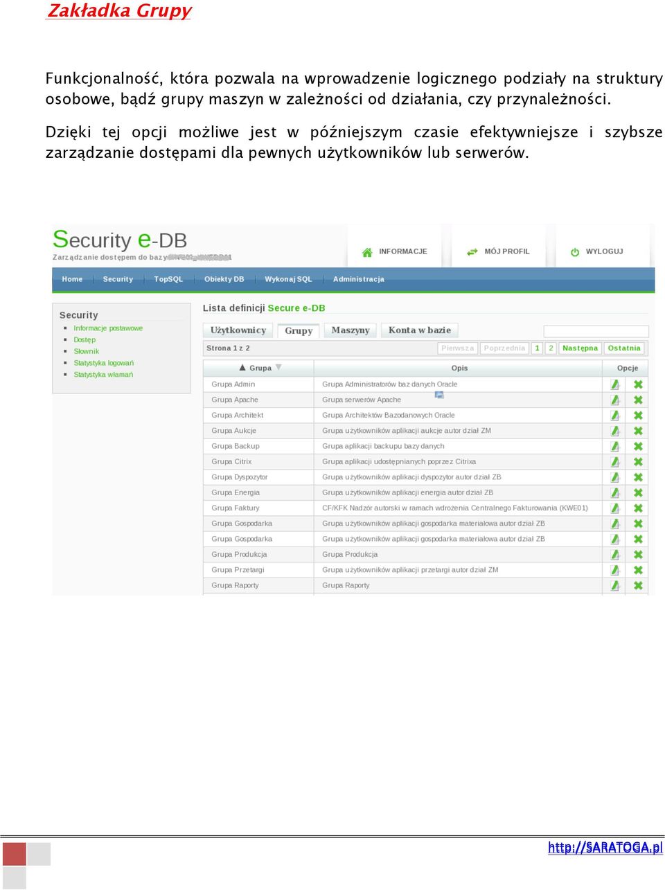Remove Grupa Architekt with green X
This screenshot has height=890, width=665.
(x=638, y=416)
